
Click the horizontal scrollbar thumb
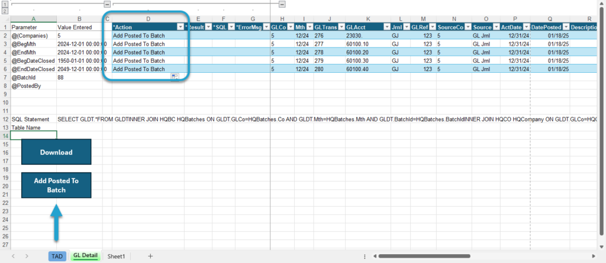424,256
